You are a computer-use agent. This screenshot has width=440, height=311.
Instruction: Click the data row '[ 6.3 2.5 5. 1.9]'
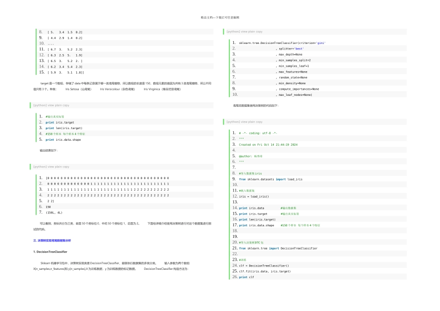click(65, 55)
